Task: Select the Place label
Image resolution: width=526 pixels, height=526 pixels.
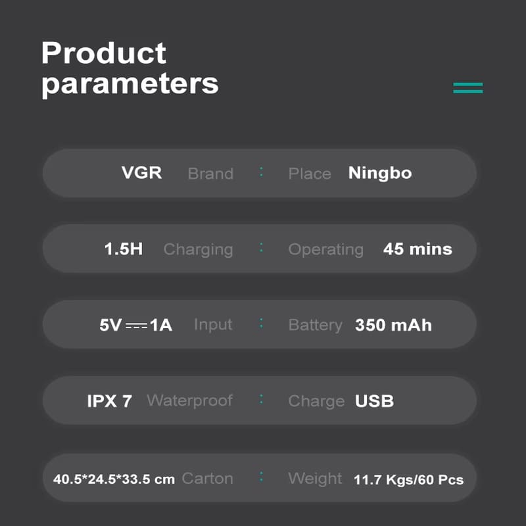Action: click(x=310, y=174)
